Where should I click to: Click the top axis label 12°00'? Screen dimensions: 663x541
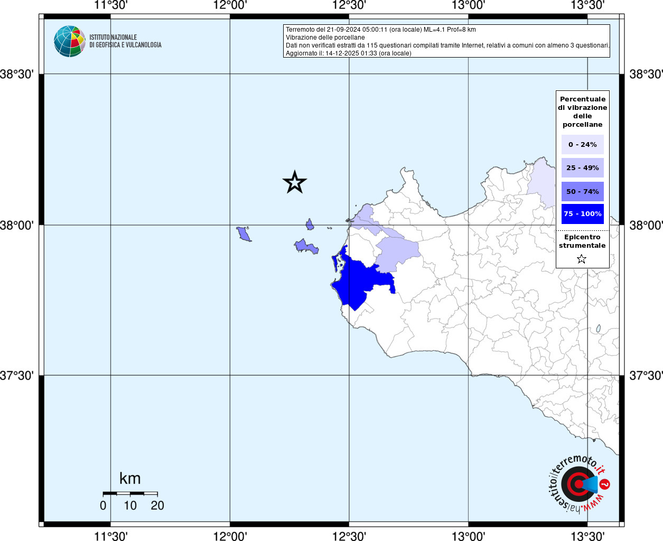[x=230, y=5]
